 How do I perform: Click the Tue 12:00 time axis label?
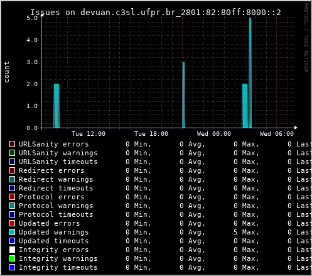click(89, 134)
